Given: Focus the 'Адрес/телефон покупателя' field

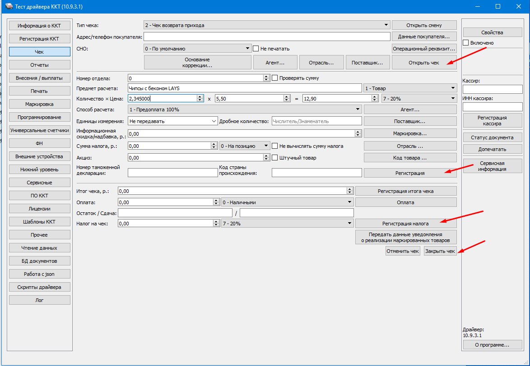Looking at the screenshot, I should [x=267, y=37].
